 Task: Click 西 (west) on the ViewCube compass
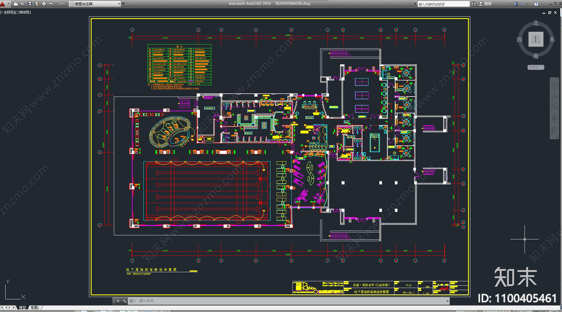519,39
